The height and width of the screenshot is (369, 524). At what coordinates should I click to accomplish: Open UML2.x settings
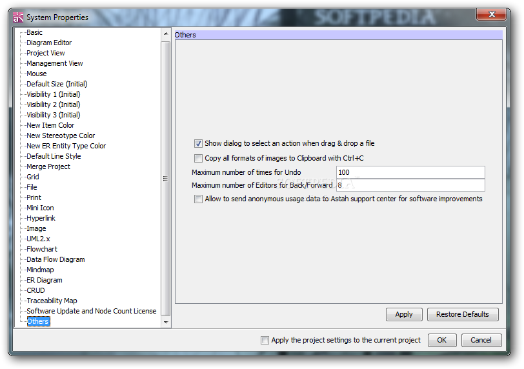39,239
